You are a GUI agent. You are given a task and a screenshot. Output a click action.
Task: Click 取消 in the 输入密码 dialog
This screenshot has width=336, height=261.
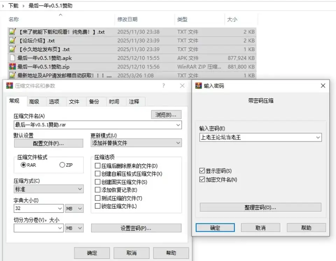click(260, 228)
